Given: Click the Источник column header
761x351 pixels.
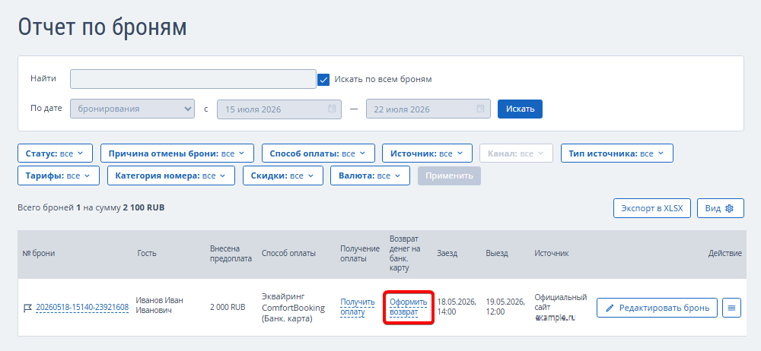Looking at the screenshot, I should (x=551, y=253).
